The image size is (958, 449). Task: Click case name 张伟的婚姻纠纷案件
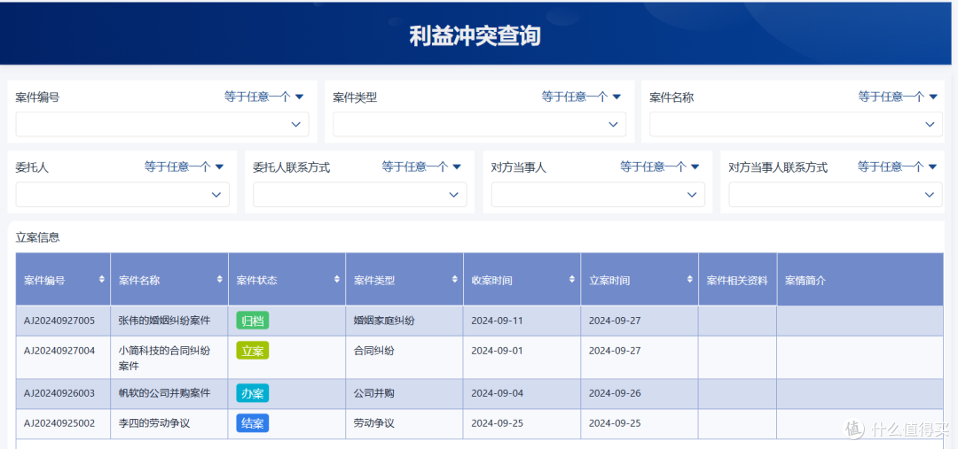pyautogui.click(x=164, y=321)
